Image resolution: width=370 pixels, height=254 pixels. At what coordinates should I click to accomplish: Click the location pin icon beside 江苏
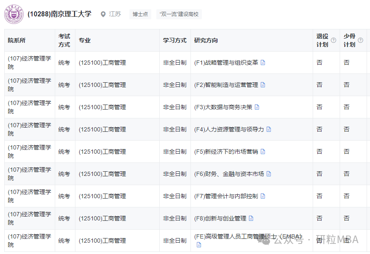[103, 14]
